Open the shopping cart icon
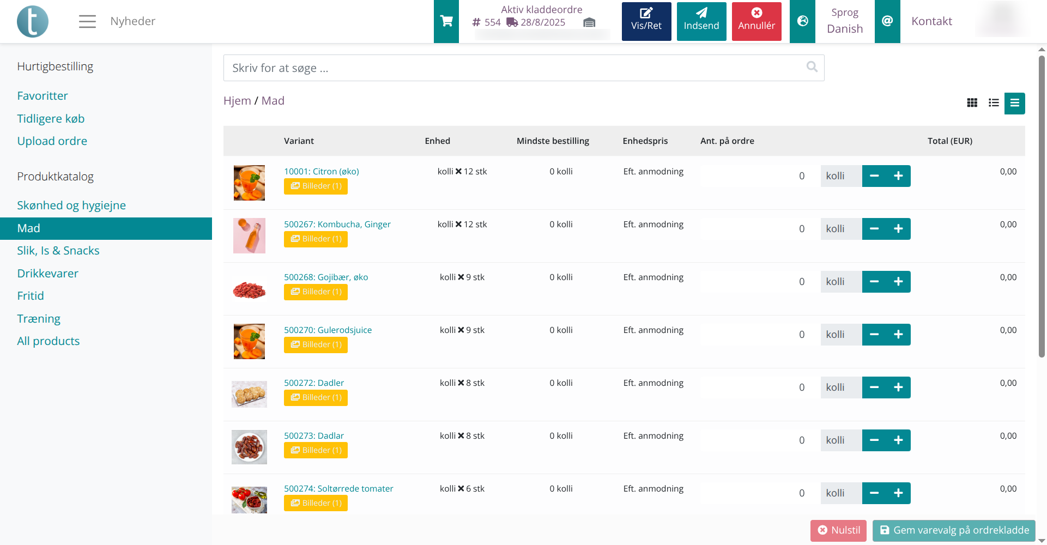Screen dimensions: 1047x545 pos(446,21)
